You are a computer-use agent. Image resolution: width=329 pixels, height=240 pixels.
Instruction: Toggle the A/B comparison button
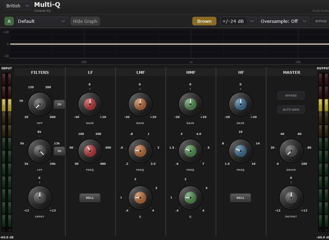tap(9, 21)
